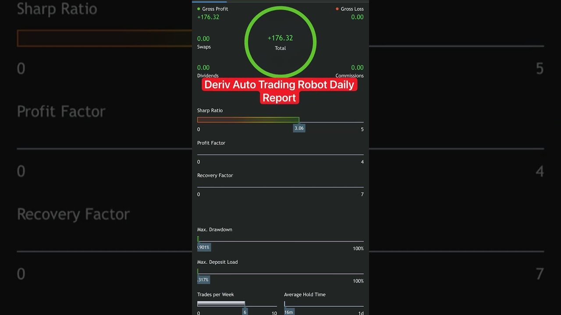Click the Sharp Ratio gradient bar
Viewport: 561px width, 315px height.
248,120
